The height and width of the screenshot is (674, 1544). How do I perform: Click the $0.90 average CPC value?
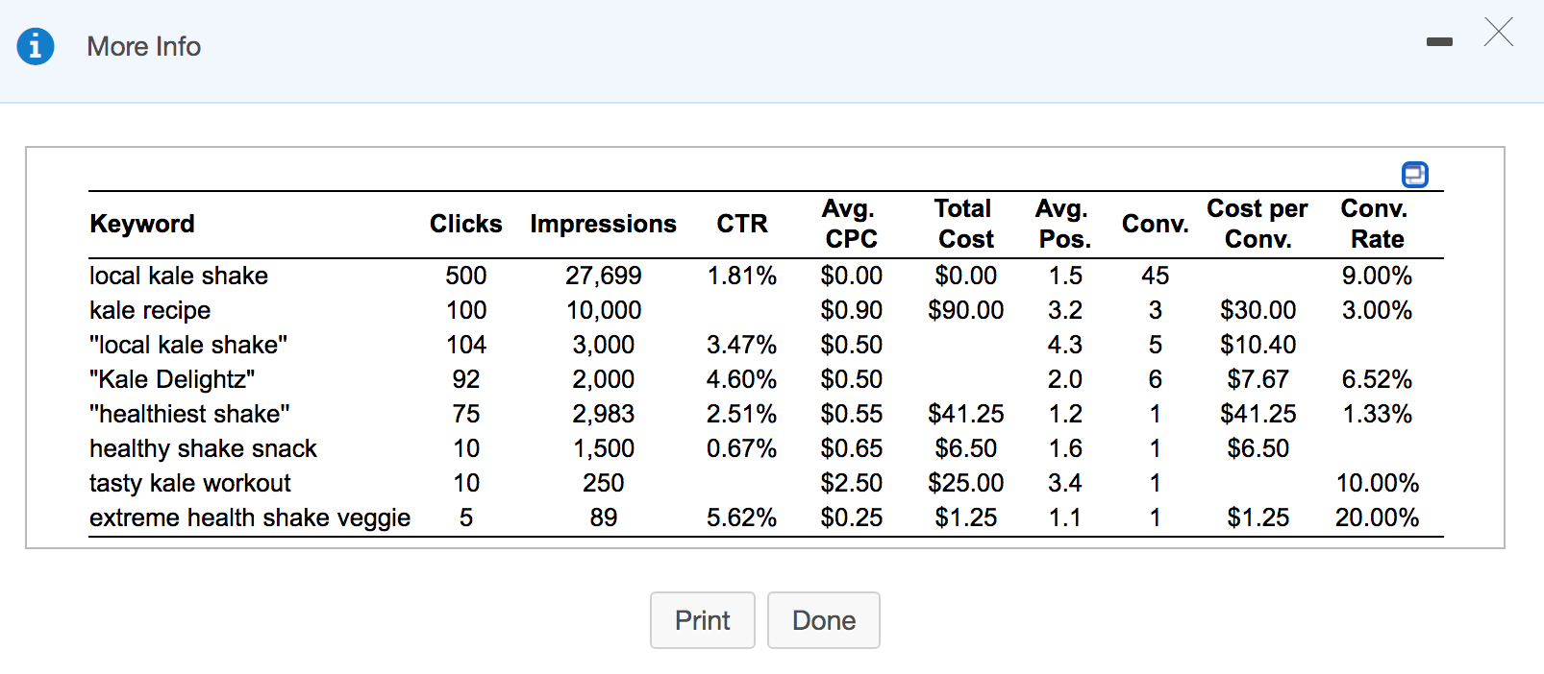click(852, 310)
